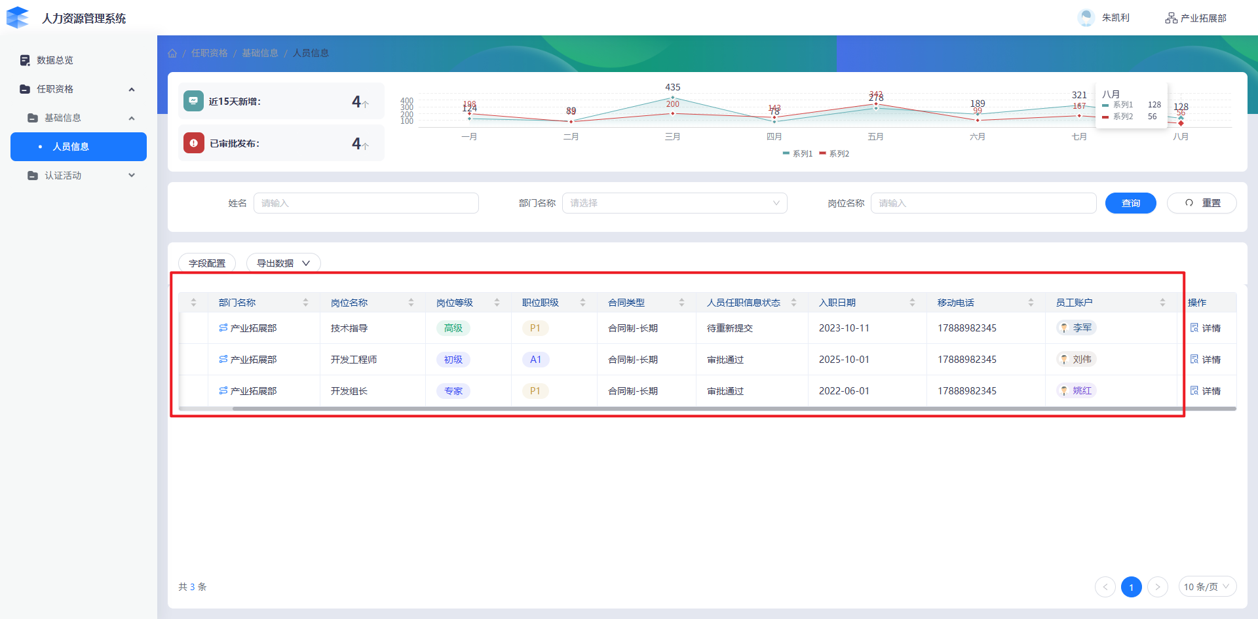Click the 姓名 input field
The height and width of the screenshot is (619, 1258).
366,203
